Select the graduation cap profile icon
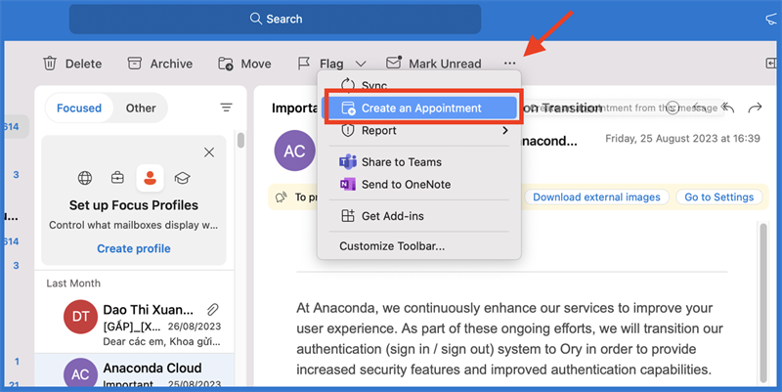This screenshot has width=782, height=392. click(x=183, y=178)
